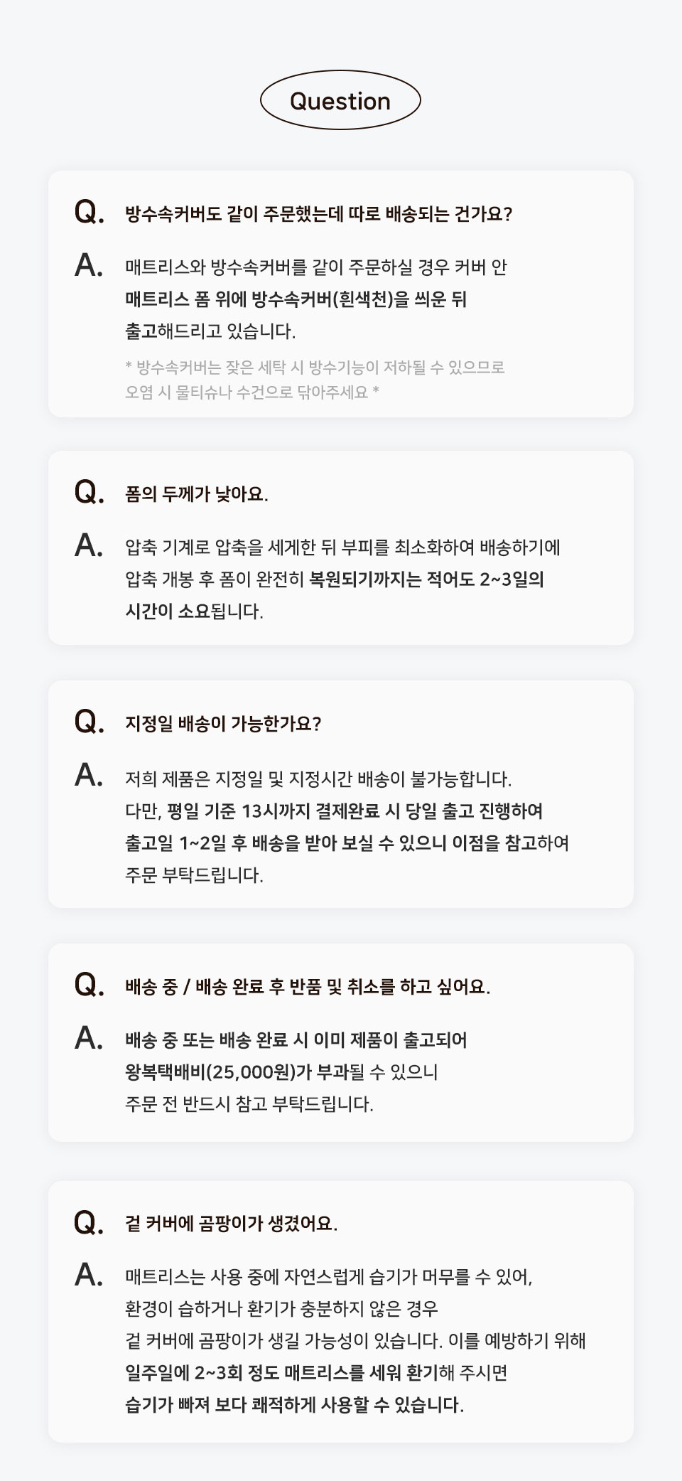
Task: Click bold text about 13시 payment cutoff
Action: (355, 811)
